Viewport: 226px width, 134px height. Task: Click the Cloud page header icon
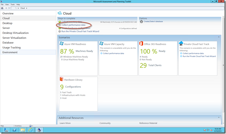[x=60, y=13]
